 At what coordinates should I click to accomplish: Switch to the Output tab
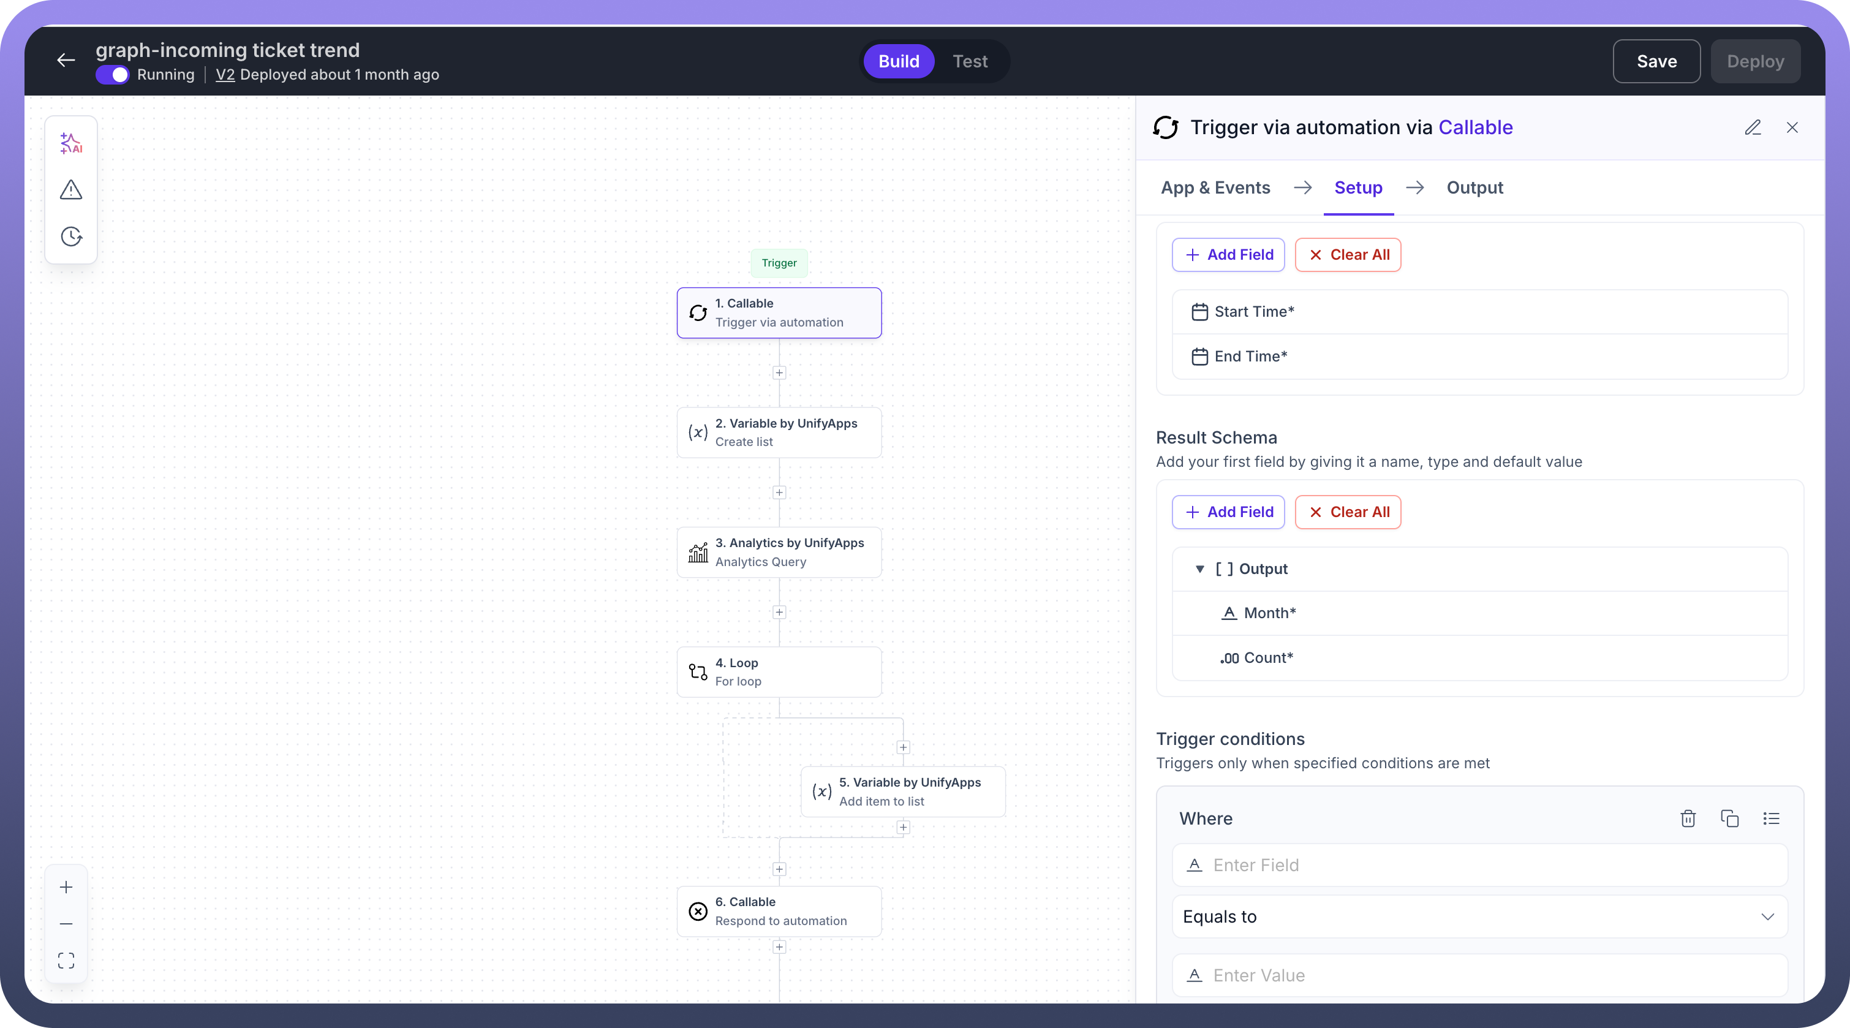(1474, 187)
